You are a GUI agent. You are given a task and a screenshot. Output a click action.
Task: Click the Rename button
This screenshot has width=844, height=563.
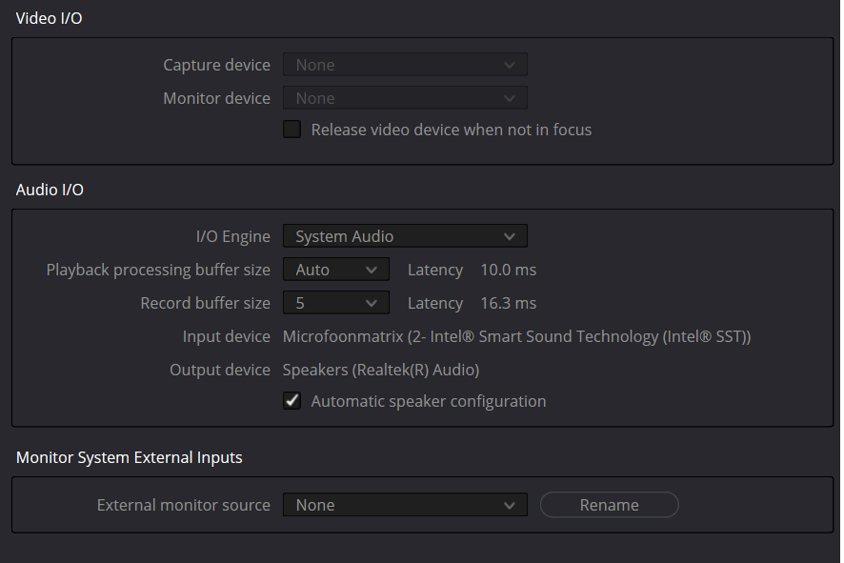coord(610,505)
